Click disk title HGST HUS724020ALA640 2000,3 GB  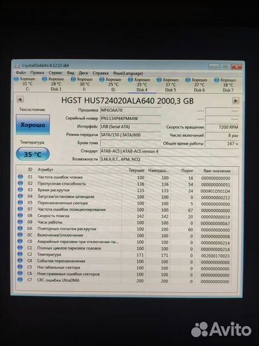tap(127, 101)
